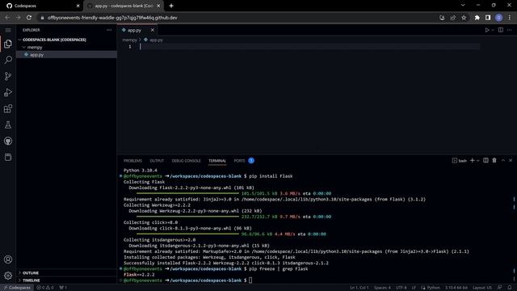Open the Manage gear menu
This screenshot has height=291, width=517.
pyautogui.click(x=8, y=276)
